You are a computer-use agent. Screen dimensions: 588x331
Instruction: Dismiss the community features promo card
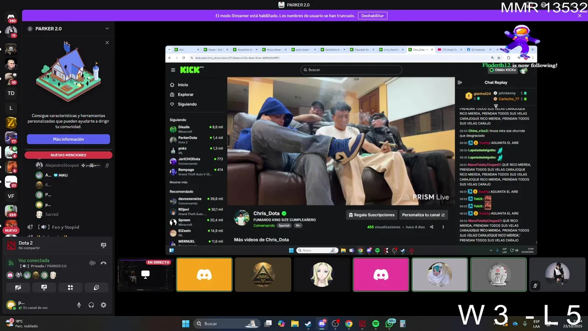[107, 43]
